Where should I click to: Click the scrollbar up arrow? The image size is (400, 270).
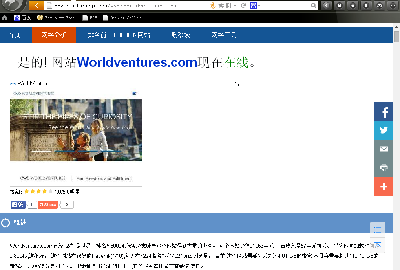coord(396,26)
